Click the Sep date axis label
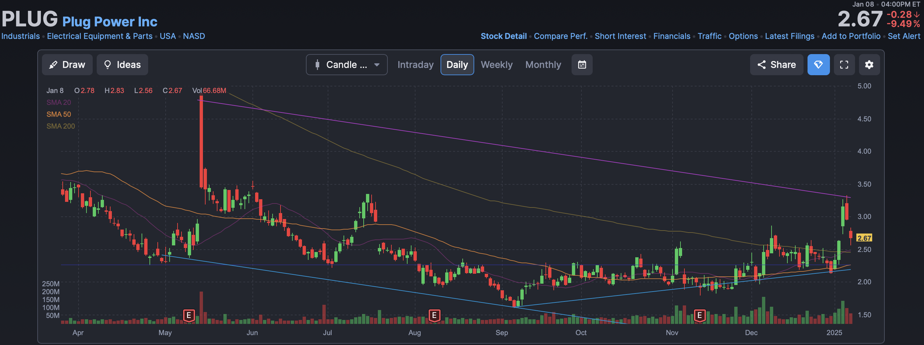Screen dimensions: 924x345 click(502, 333)
